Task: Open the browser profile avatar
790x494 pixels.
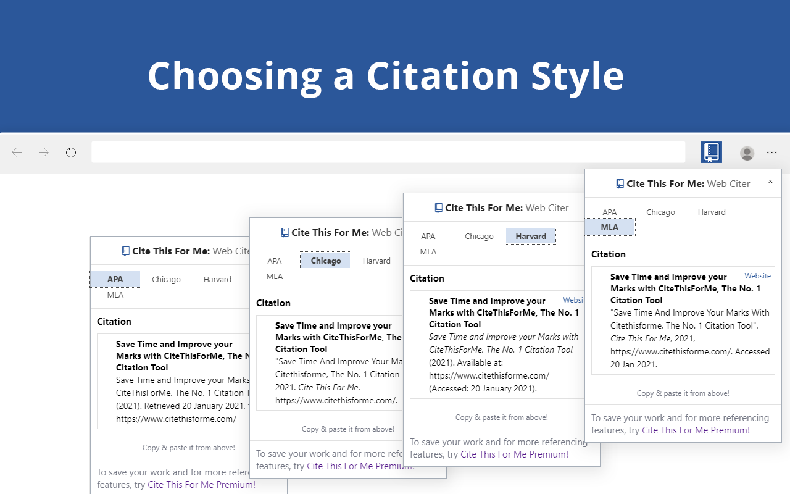Action: [x=747, y=153]
